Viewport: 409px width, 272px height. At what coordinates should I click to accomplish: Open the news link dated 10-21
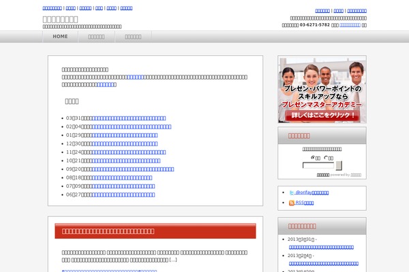126,160
